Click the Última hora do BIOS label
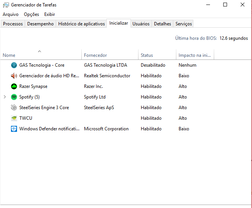Viewport: 252px width, 208px height. [196, 38]
